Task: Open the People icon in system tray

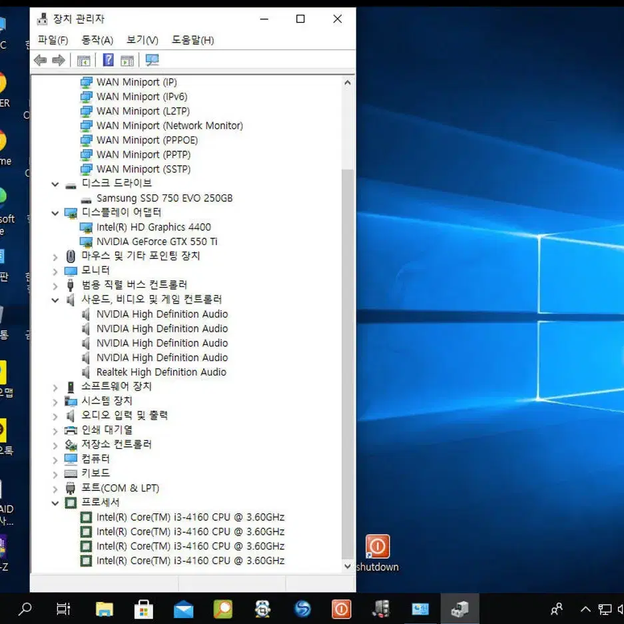Action: click(x=557, y=609)
